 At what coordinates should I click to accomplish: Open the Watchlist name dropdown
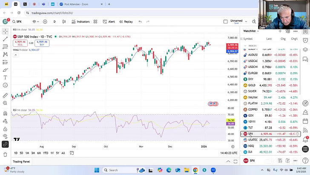[251, 31]
